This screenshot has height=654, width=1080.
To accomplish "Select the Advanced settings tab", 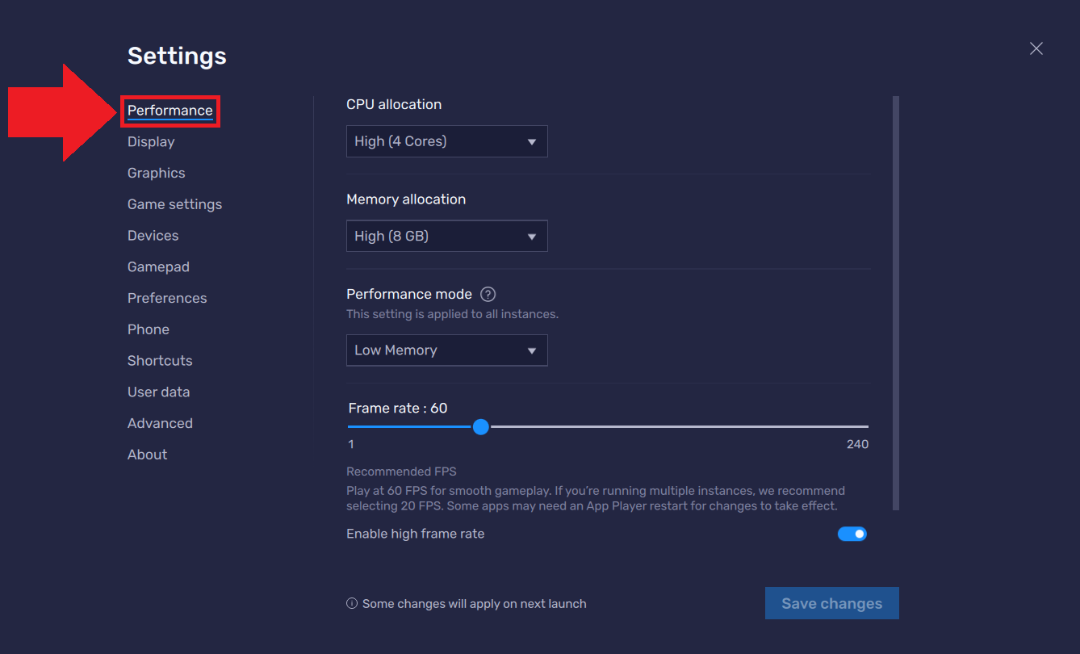I will [160, 423].
